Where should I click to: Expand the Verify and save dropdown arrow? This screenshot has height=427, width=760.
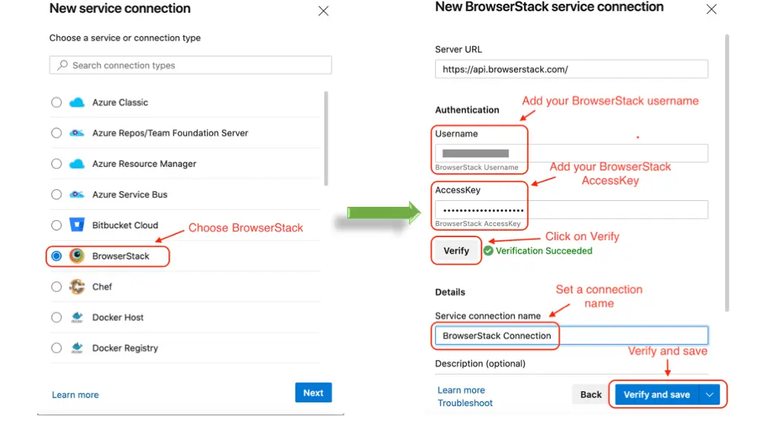click(x=710, y=395)
